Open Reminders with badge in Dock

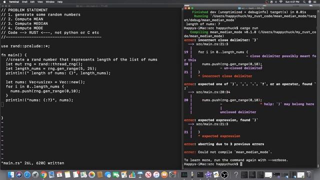75,174
